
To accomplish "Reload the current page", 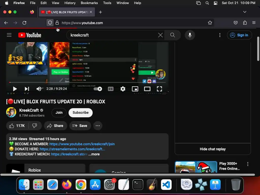I will pos(24,23).
